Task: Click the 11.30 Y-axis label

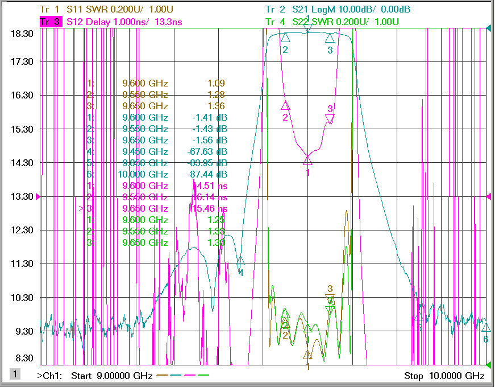Action: (x=22, y=264)
